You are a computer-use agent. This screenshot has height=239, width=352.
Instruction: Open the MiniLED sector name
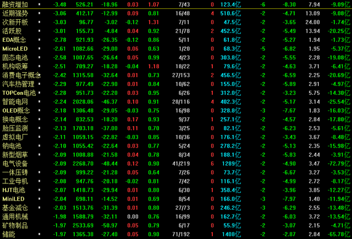click(13, 199)
